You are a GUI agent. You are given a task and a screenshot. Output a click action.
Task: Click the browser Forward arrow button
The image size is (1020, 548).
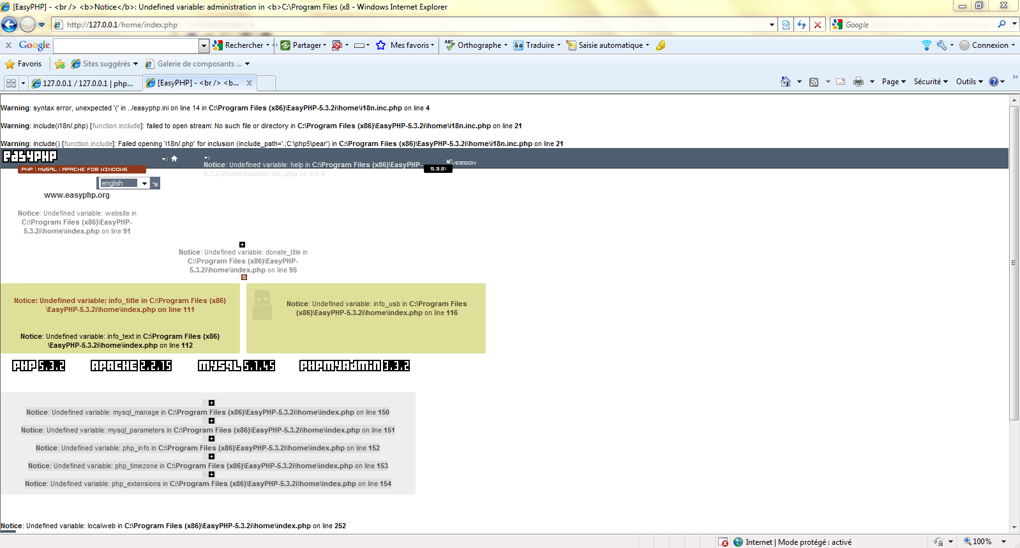coord(27,25)
